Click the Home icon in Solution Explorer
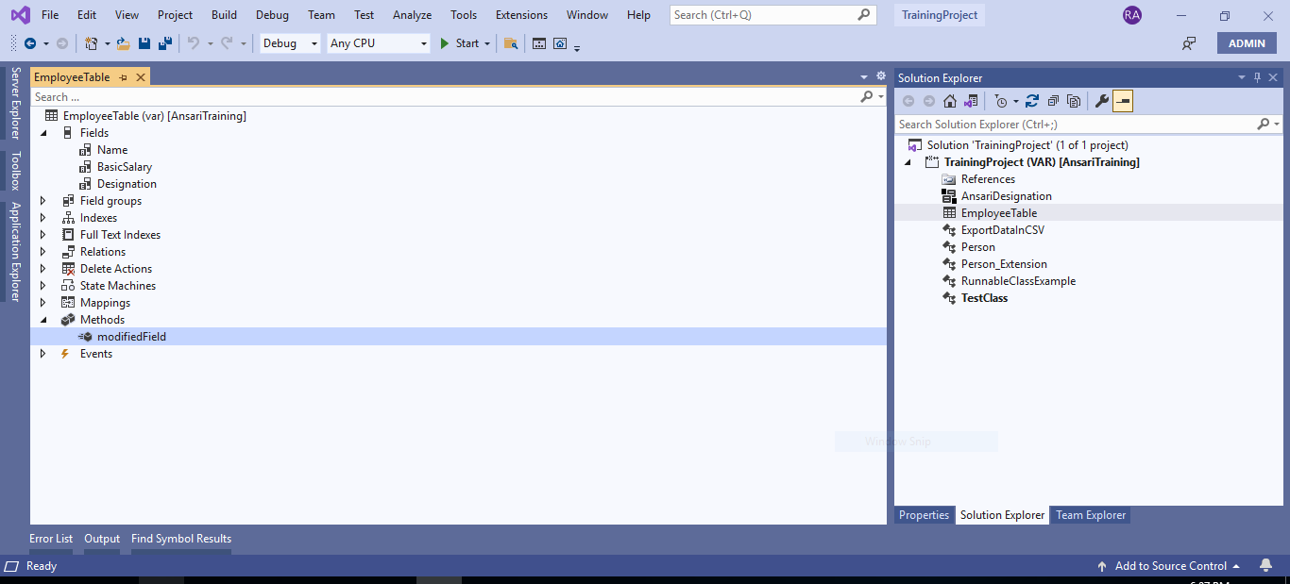 click(x=950, y=101)
